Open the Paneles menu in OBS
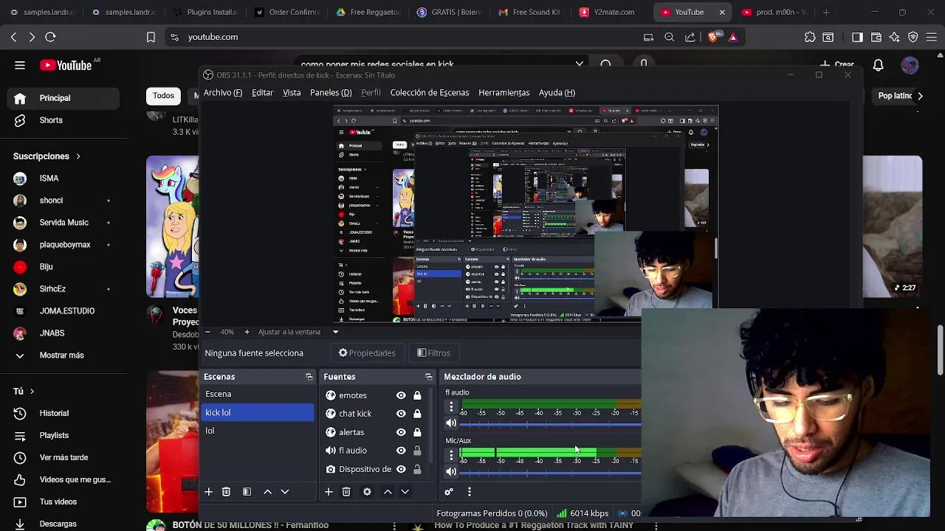This screenshot has width=945, height=531. (x=331, y=93)
